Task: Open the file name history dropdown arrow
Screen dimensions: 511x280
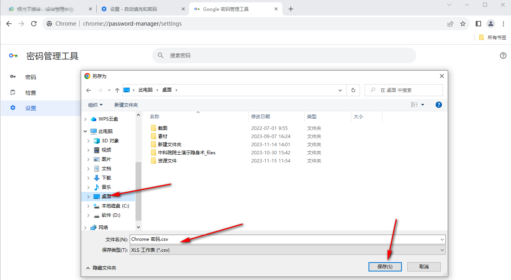Action: tap(442, 239)
